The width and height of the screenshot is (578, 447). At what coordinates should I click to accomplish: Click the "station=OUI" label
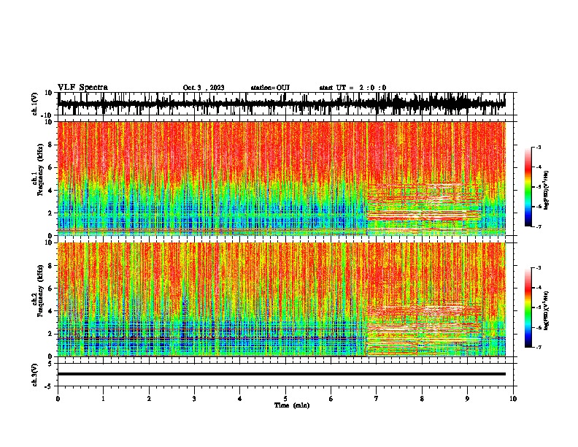[270, 88]
